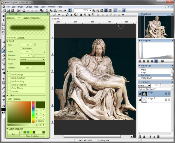This screenshot has width=175, height=143.
Task: Select the Brush tool in toolbox
Action: pyautogui.click(x=3, y=51)
